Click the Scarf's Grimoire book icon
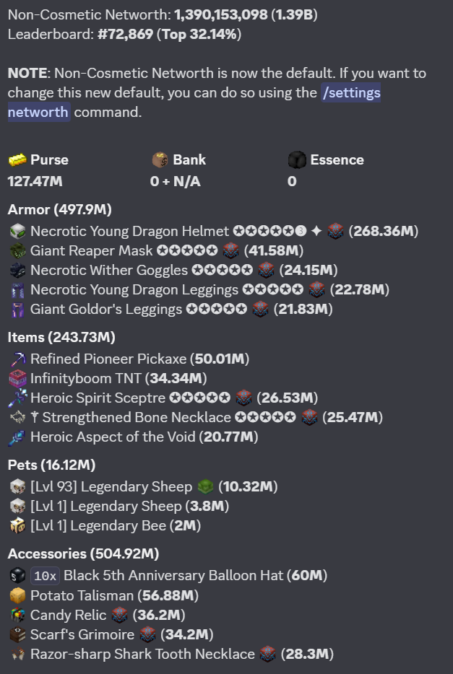 coord(17,634)
